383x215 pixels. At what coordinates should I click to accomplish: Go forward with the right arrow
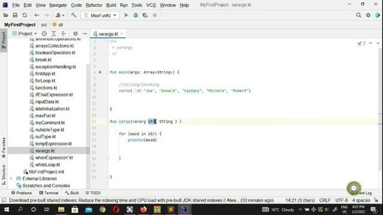pyautogui.click(x=47, y=16)
